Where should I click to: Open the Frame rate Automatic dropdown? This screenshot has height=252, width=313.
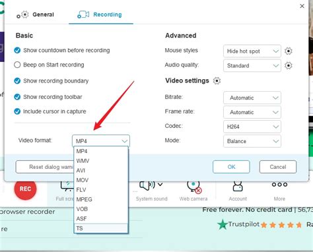(x=252, y=112)
